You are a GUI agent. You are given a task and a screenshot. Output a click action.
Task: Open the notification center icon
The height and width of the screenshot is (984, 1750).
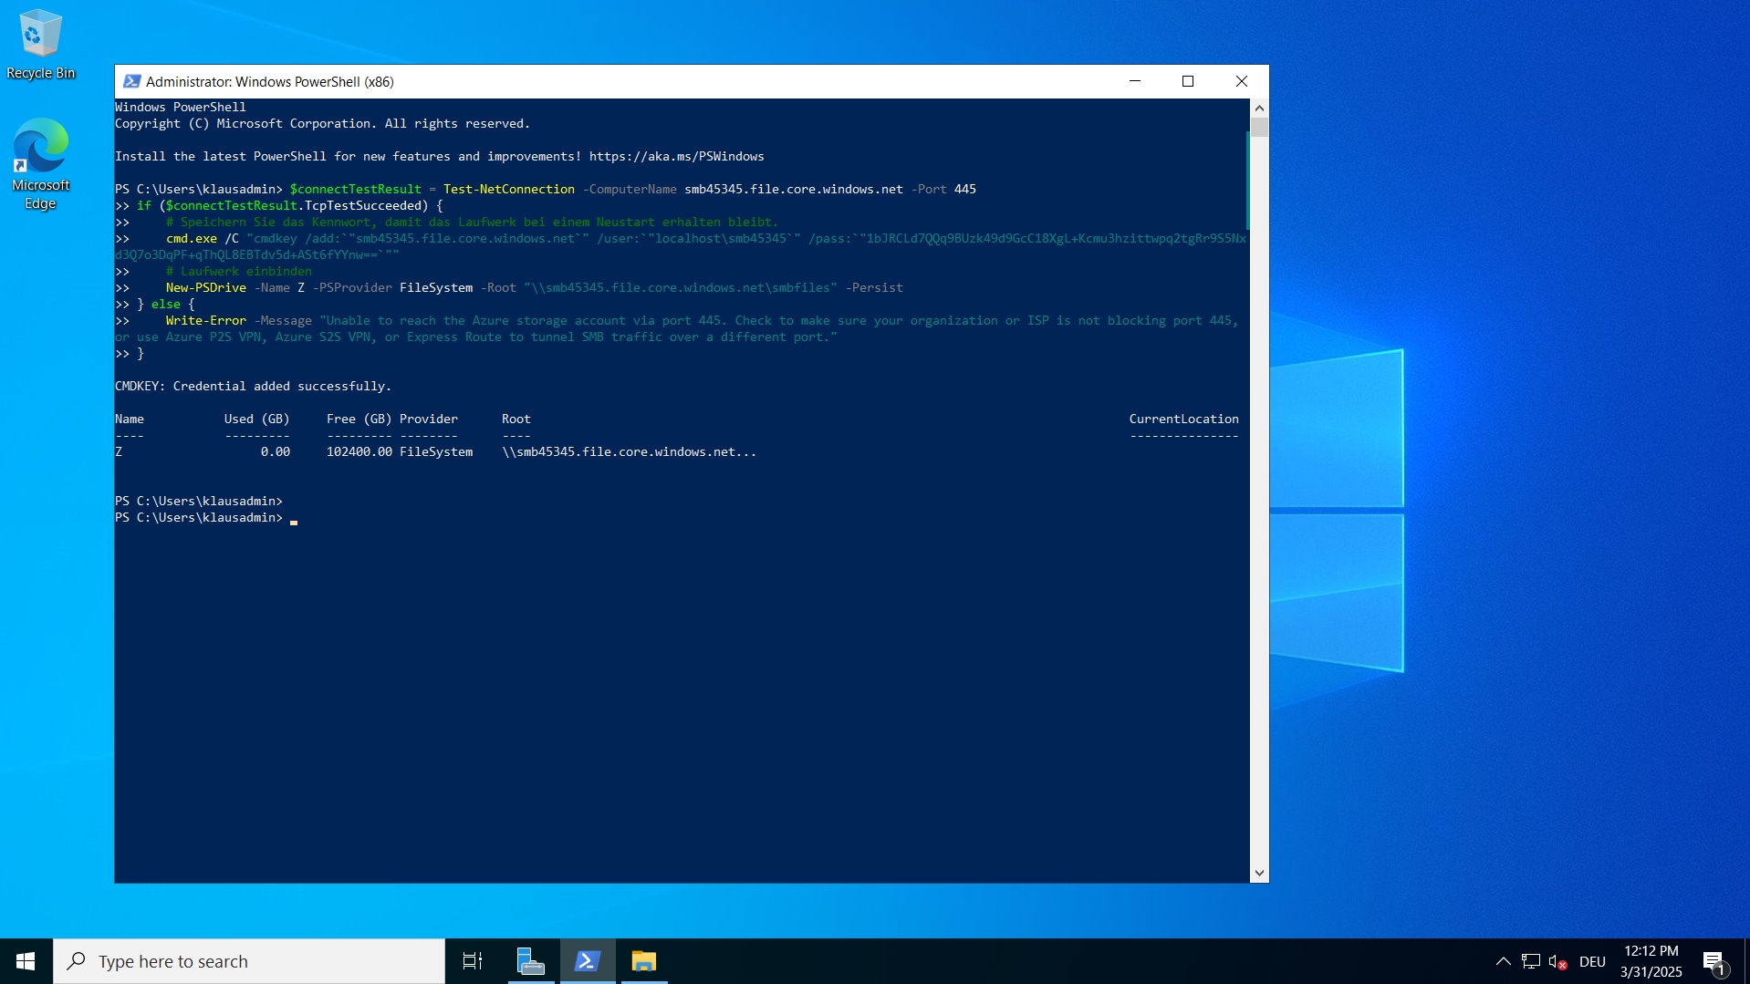[1714, 961]
